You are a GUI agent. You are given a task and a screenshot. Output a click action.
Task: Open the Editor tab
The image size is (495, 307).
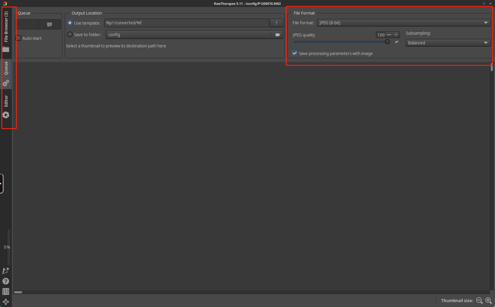click(x=6, y=106)
